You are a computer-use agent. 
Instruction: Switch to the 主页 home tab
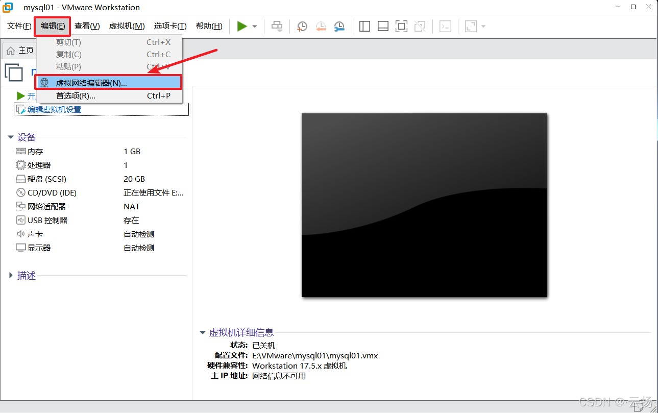pos(20,50)
